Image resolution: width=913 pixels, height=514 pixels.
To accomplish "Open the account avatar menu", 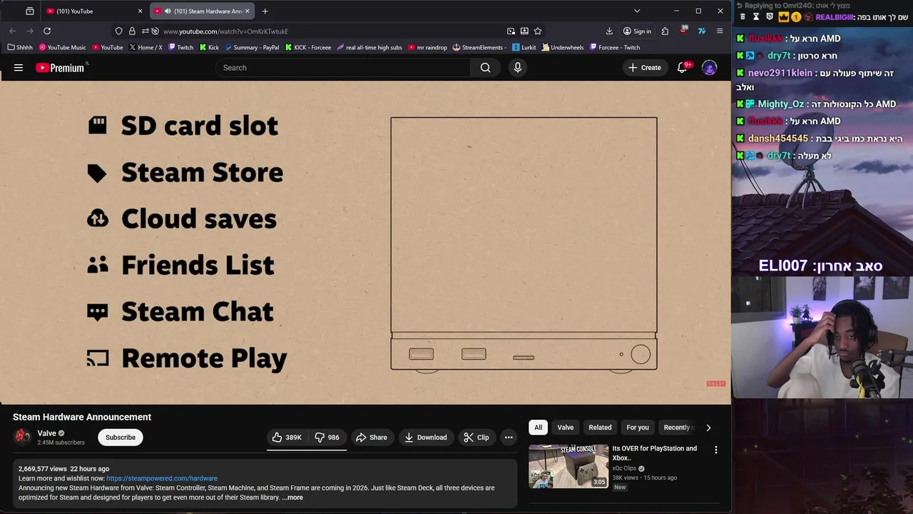I will (x=709, y=68).
